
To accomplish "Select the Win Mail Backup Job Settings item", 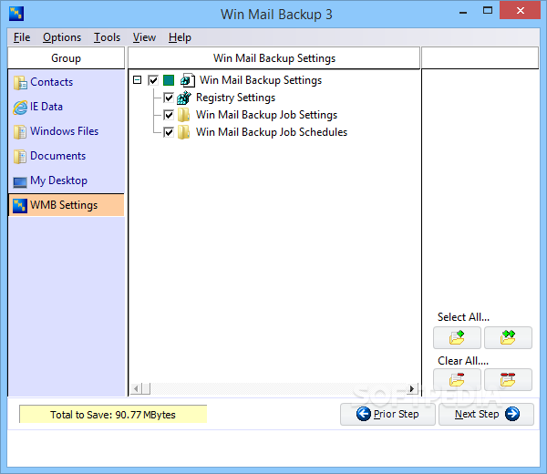I will [266, 115].
